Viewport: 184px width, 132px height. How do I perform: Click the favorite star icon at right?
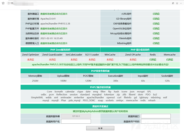pos(177,3)
